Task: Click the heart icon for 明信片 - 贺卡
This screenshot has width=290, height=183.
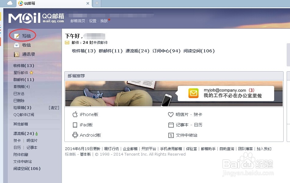Action: tap(171, 114)
